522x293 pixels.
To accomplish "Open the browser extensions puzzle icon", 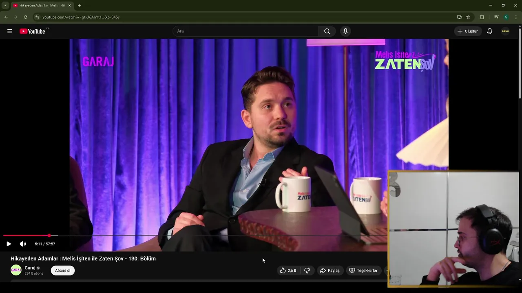I will 482,17.
